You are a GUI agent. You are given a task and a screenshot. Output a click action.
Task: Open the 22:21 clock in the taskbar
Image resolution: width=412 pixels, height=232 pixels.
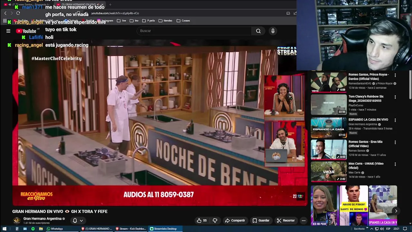click(397, 229)
